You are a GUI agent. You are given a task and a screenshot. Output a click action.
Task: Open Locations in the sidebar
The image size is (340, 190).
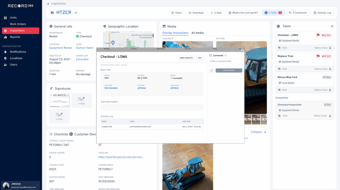pos(16,58)
